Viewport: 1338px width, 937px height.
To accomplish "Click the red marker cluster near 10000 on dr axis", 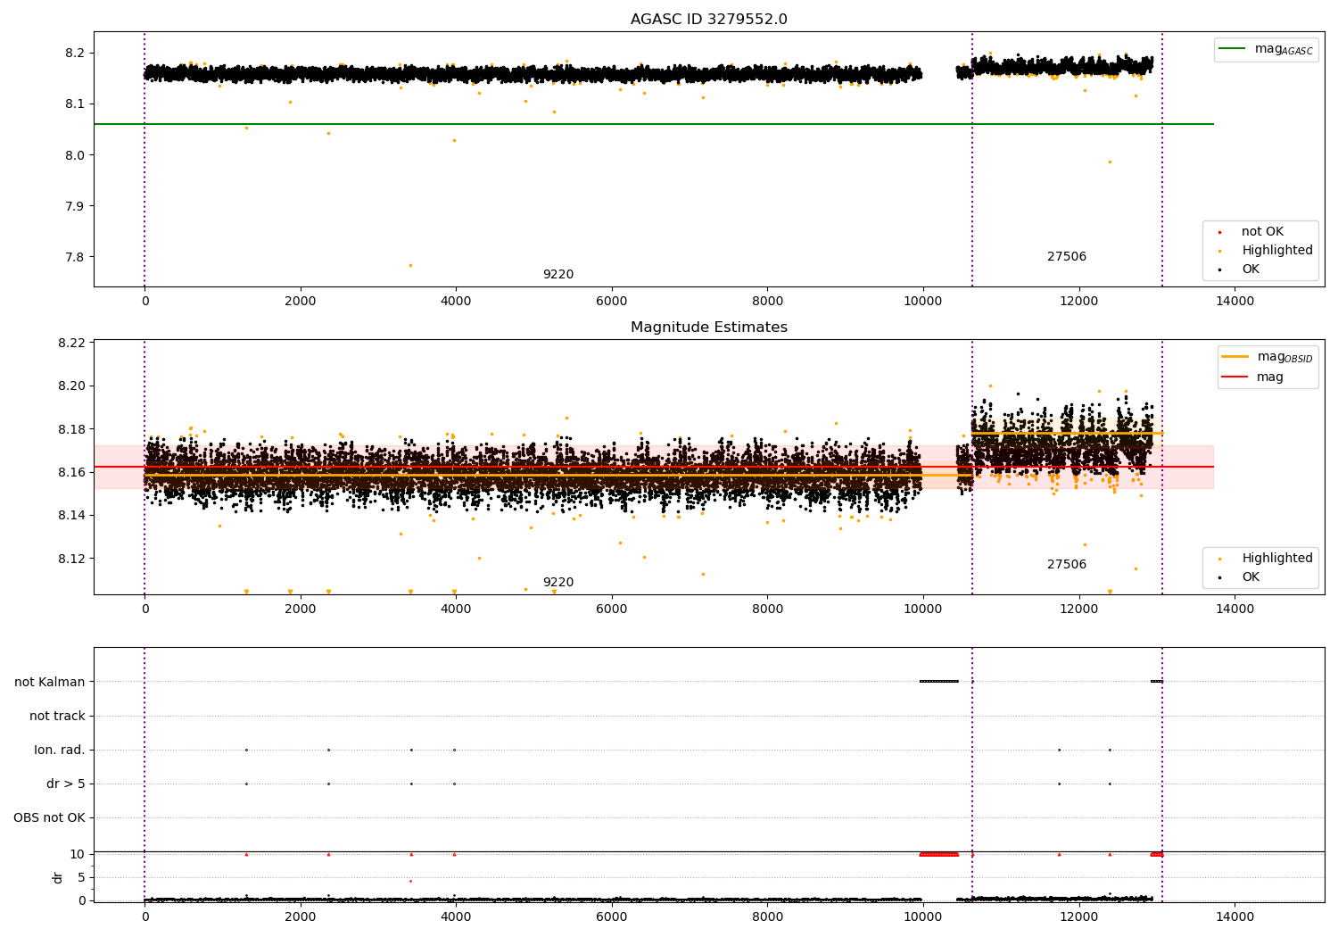I will 938,854.
